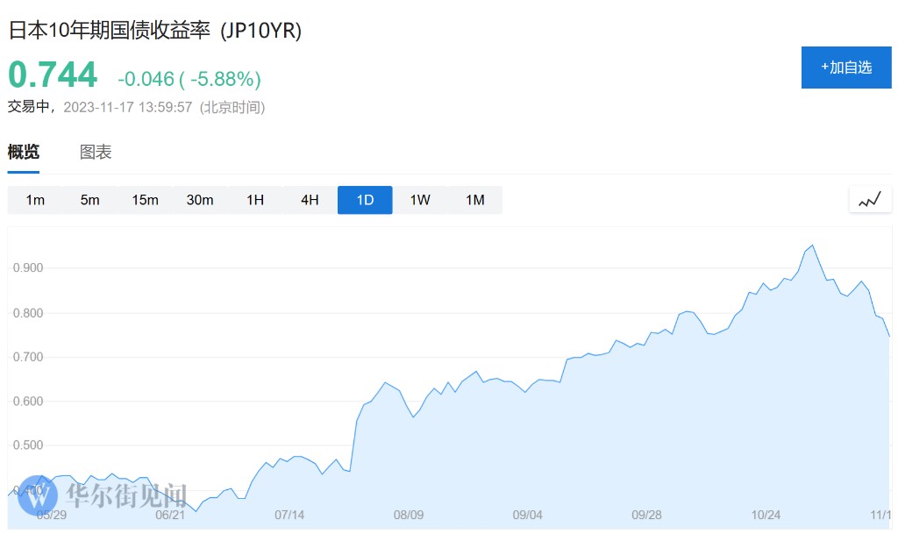
Task: Select the 5m interval
Action: point(89,200)
